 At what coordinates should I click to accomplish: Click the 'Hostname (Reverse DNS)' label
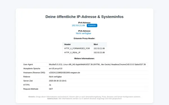point(34,73)
